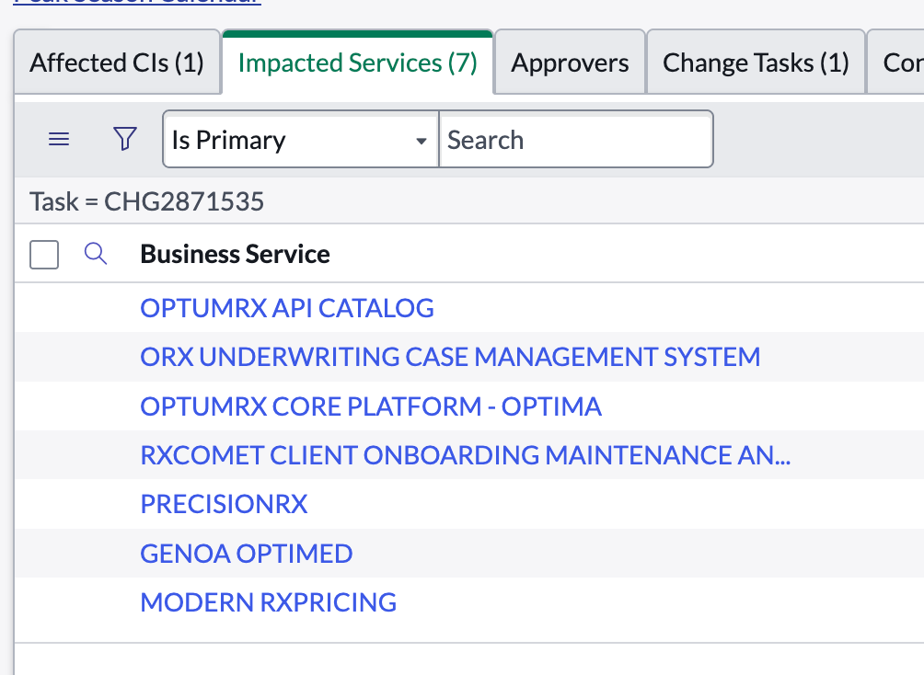Open the Approvers tab

point(570,63)
